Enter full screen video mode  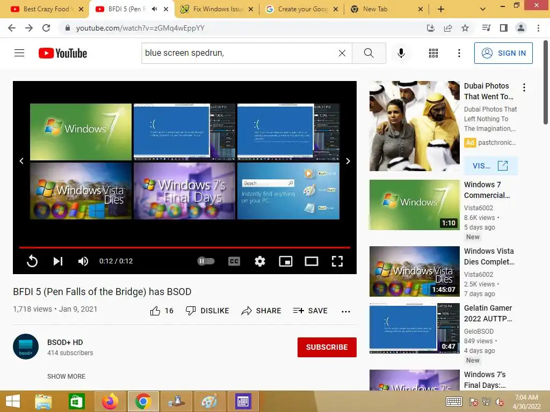pyautogui.click(x=337, y=261)
